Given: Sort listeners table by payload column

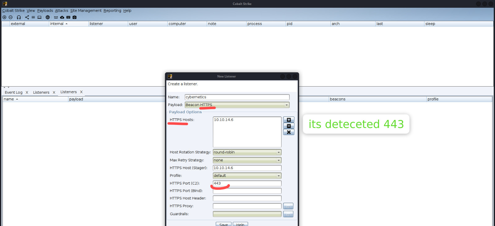Looking at the screenshot, I should (x=116, y=99).
